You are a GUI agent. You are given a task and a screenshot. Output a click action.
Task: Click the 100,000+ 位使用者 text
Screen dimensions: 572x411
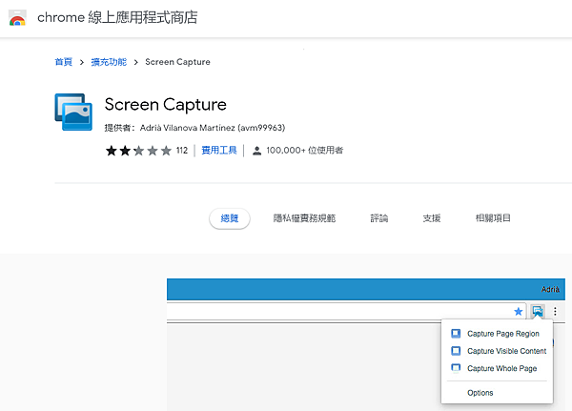click(305, 151)
